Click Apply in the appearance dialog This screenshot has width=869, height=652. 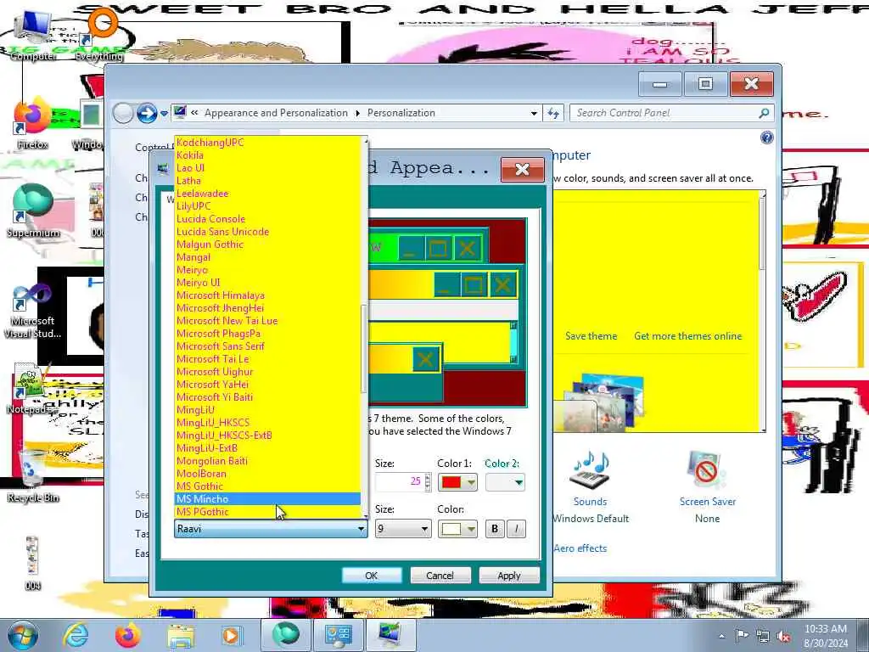click(x=509, y=576)
